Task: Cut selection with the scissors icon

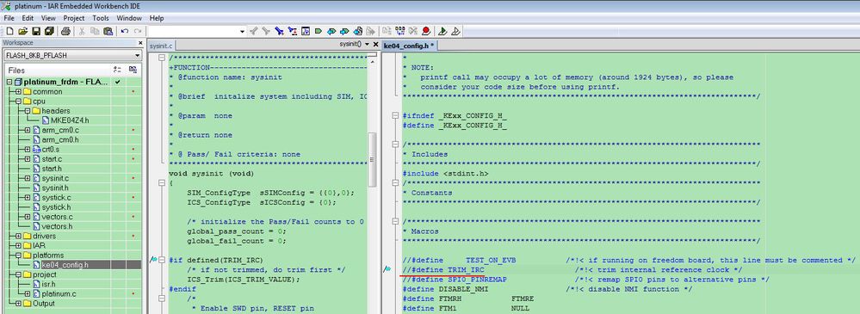Action: click(x=82, y=31)
